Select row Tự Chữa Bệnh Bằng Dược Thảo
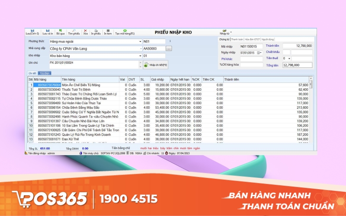 click(168, 98)
